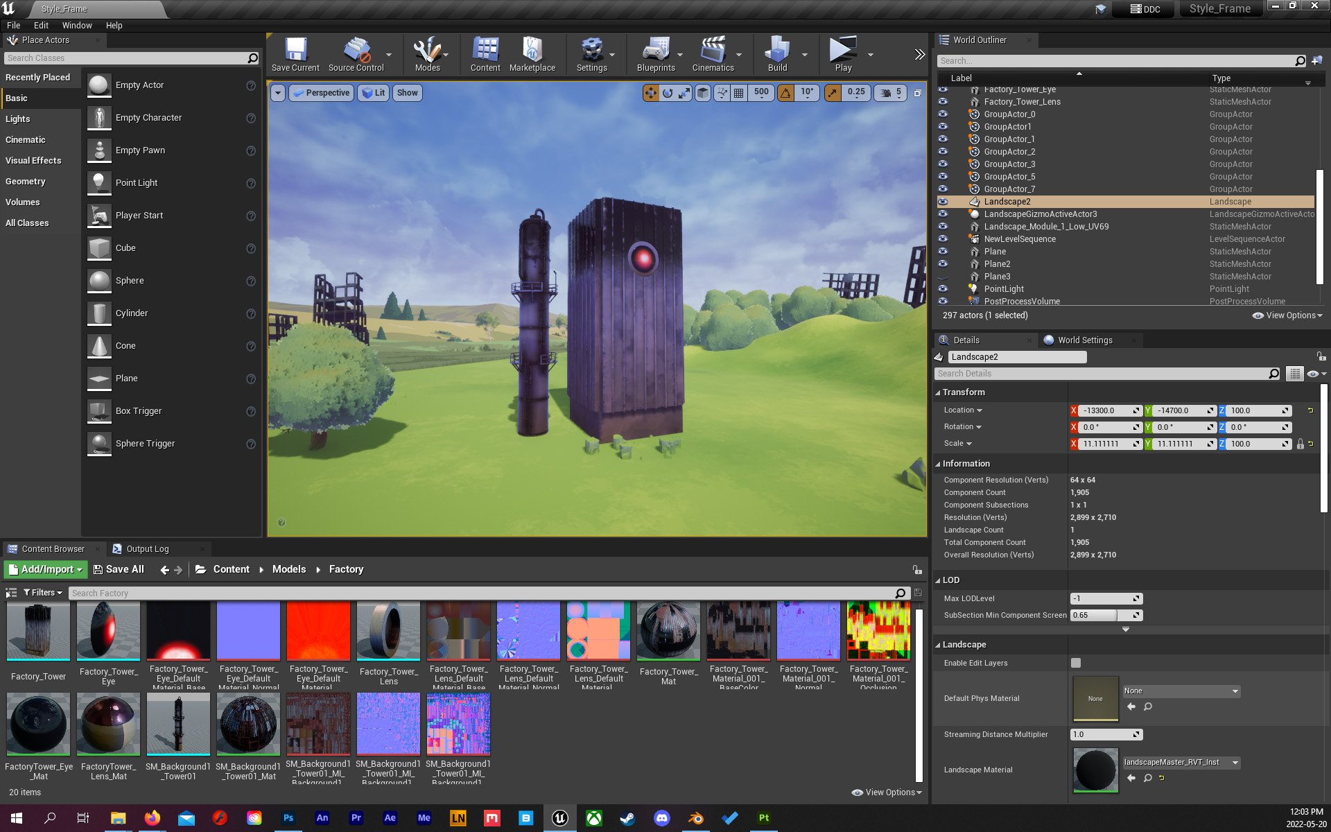
Task: Adjust SubSection Min Component Screen slider
Action: 1101,615
